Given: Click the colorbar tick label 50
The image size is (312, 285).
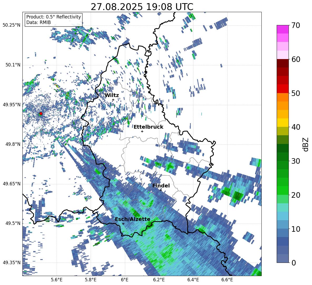Looking at the screenshot, I should coord(296,93).
